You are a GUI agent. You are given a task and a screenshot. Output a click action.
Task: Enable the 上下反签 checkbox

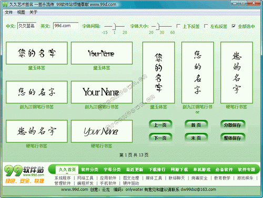point(178,26)
